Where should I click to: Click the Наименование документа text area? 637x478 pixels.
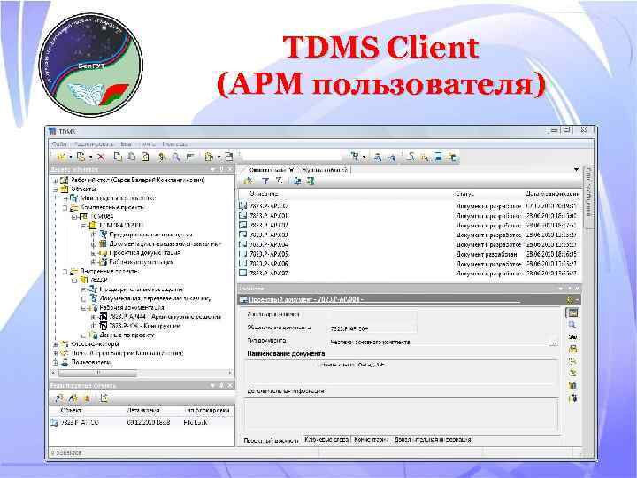pos(401,370)
